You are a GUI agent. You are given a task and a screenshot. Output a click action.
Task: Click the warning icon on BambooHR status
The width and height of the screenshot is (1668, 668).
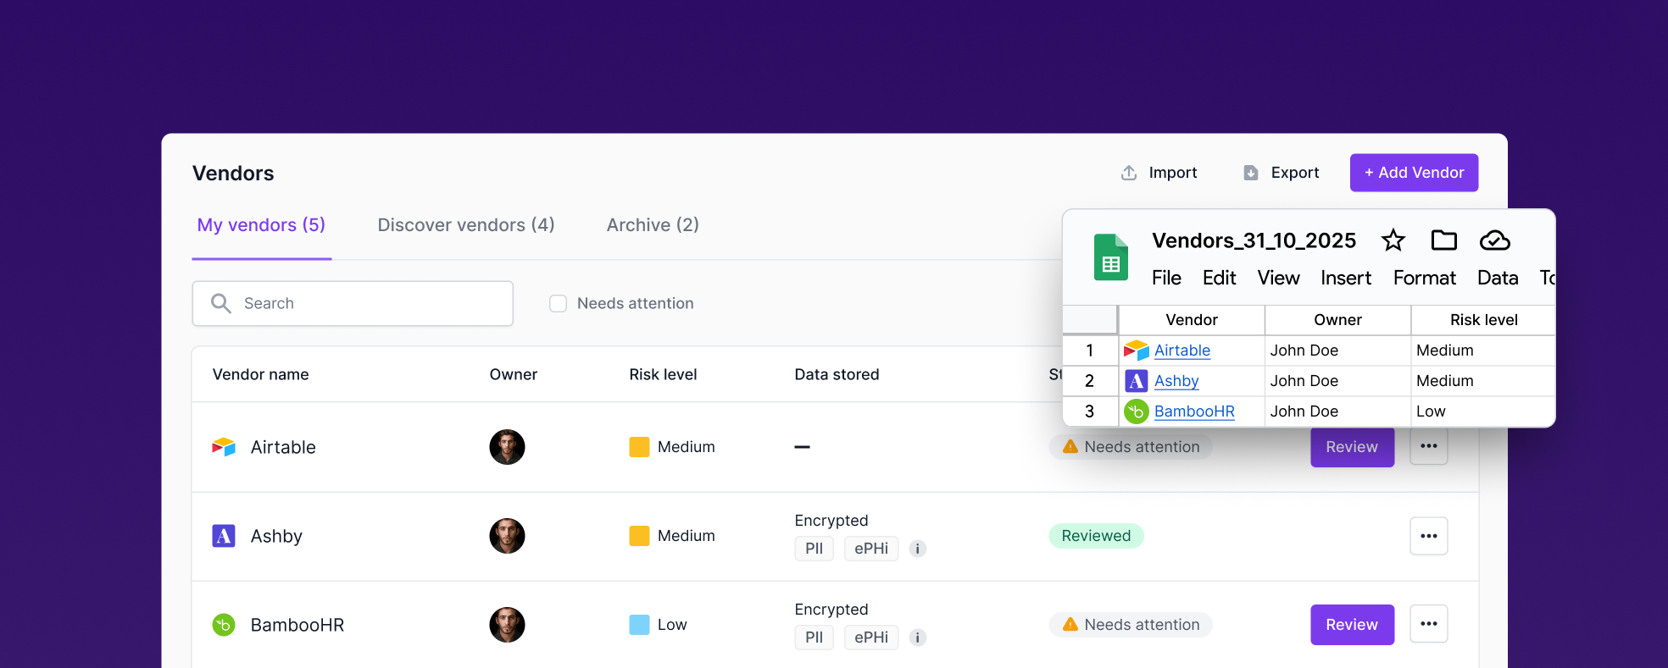point(1070,624)
